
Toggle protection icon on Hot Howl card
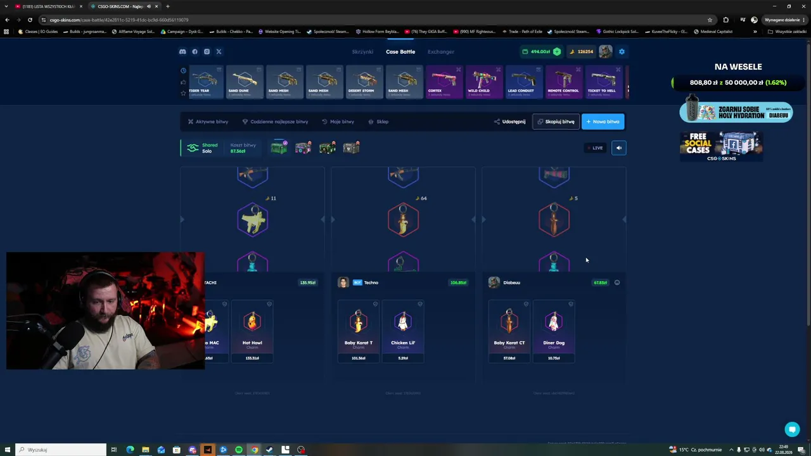(x=269, y=304)
